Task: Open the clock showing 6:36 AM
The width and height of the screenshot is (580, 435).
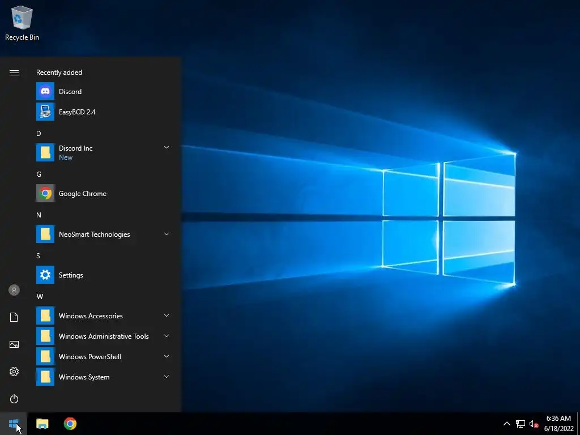Action: (x=558, y=424)
